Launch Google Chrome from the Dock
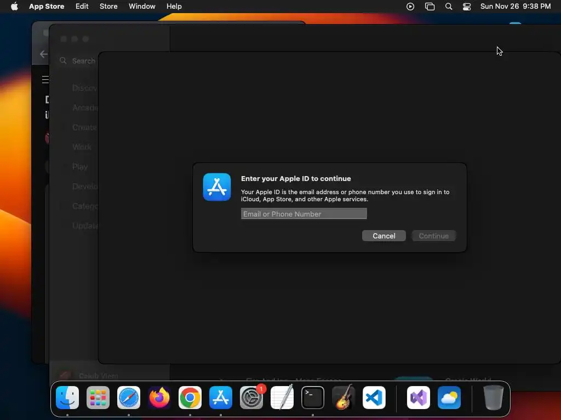 [x=190, y=398]
